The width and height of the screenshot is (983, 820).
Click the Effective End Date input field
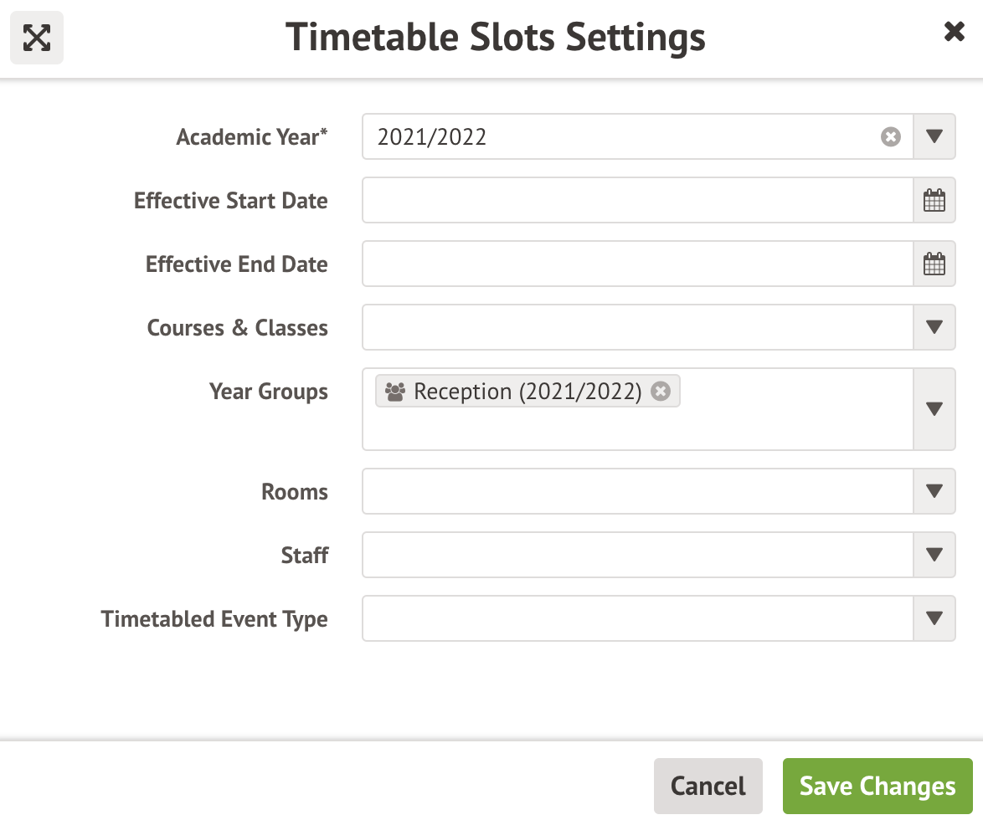[x=637, y=264]
